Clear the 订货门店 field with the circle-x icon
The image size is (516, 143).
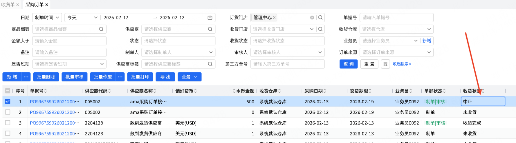pos(312,18)
